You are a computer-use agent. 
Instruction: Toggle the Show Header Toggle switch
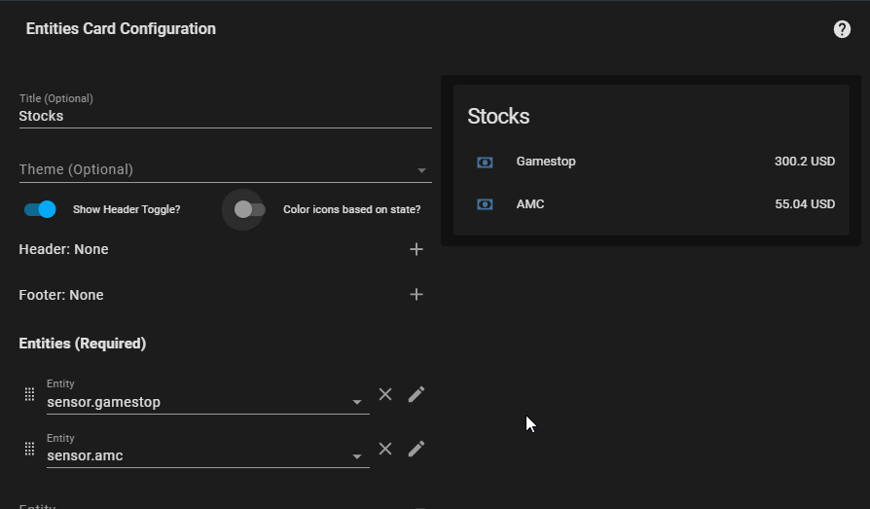coord(40,209)
